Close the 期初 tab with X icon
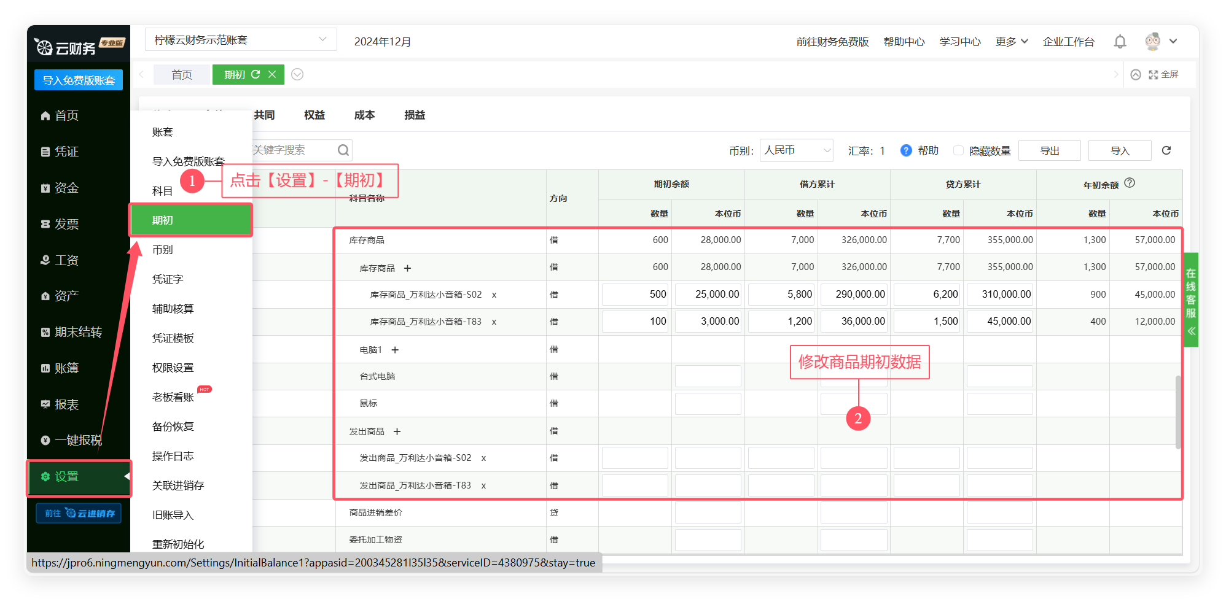The width and height of the screenshot is (1226, 599). [272, 74]
